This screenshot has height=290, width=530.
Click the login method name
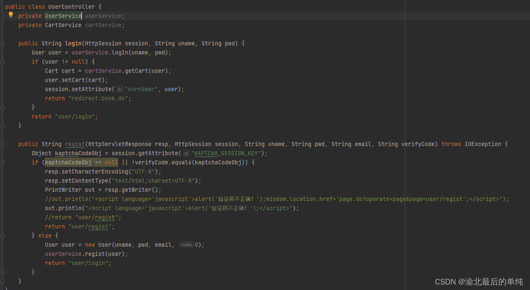(73, 43)
